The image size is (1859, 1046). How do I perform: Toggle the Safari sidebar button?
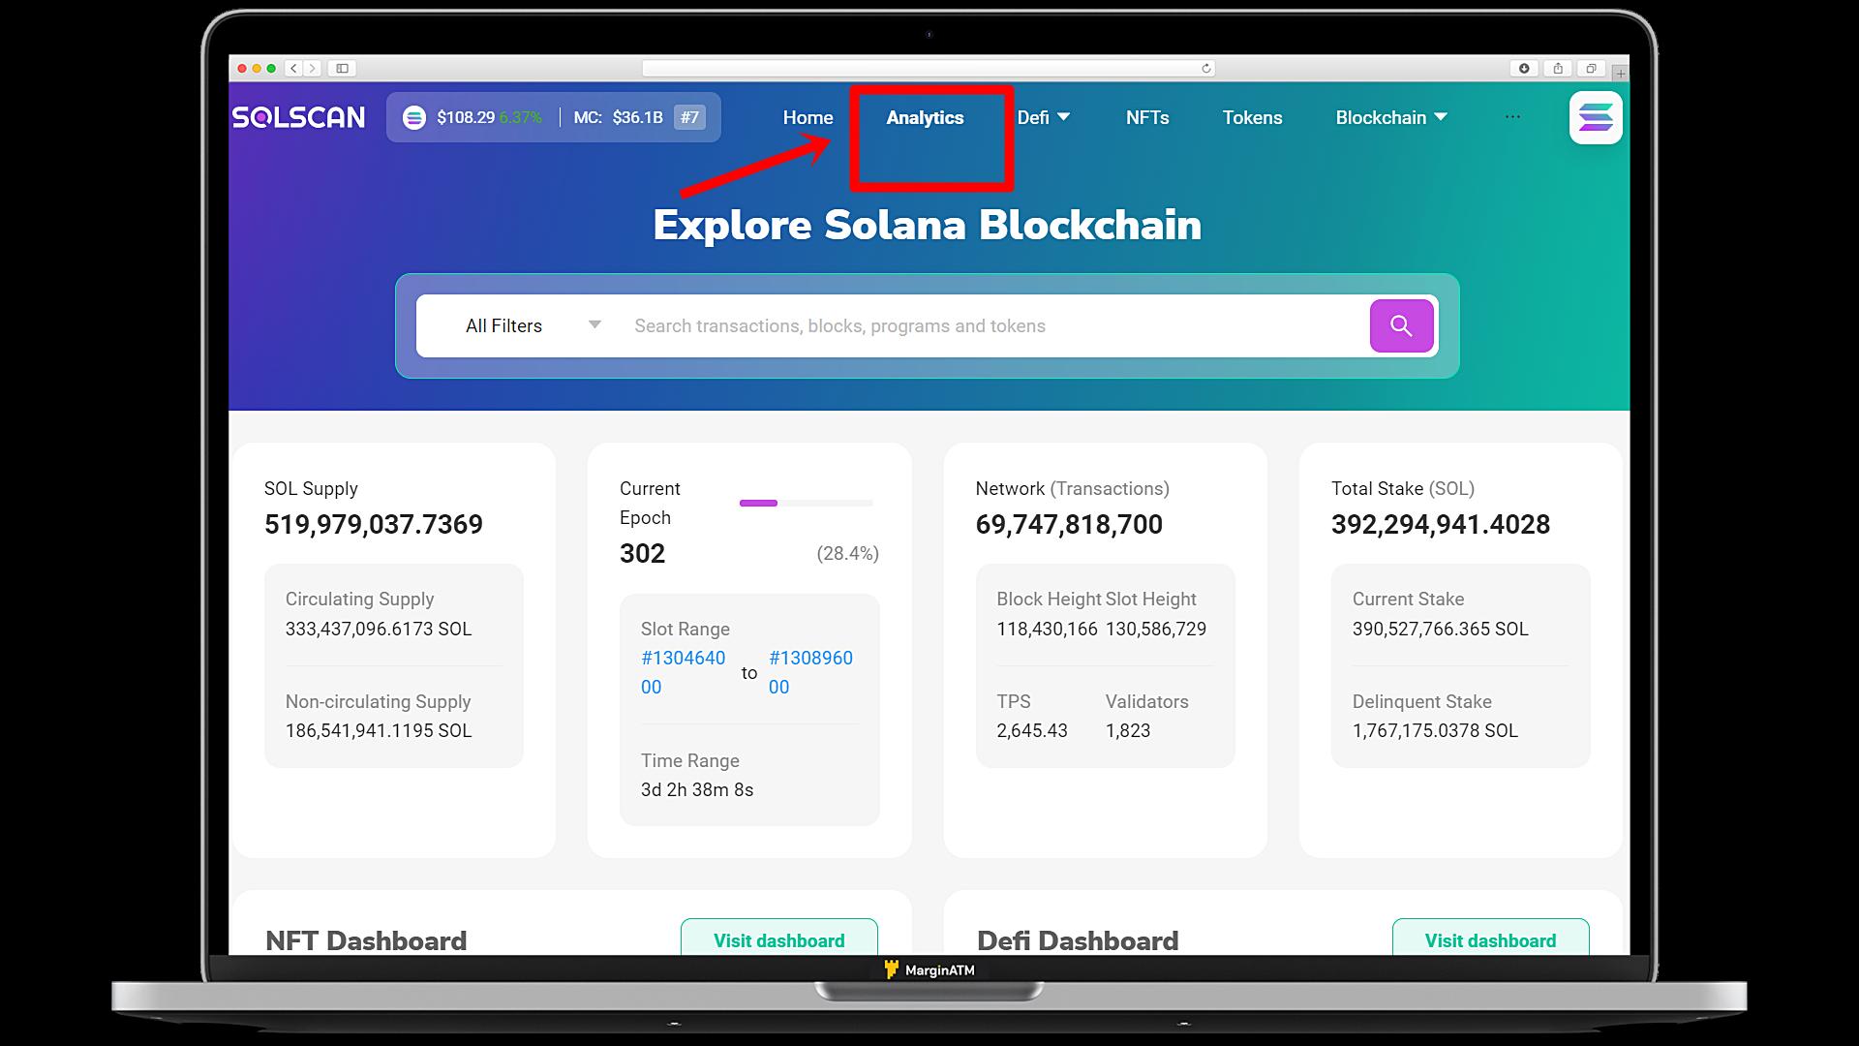(342, 68)
